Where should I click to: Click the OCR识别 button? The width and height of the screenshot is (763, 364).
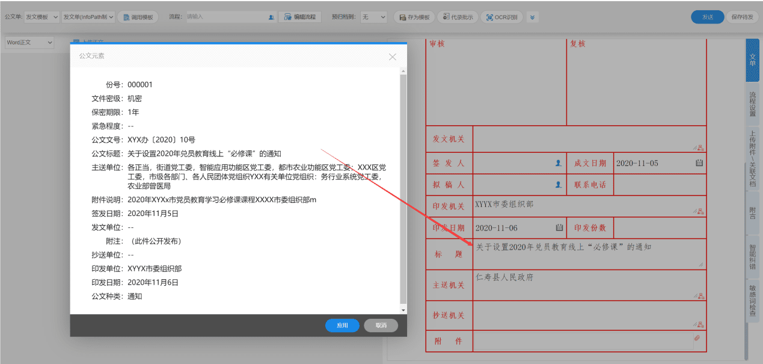(502, 17)
